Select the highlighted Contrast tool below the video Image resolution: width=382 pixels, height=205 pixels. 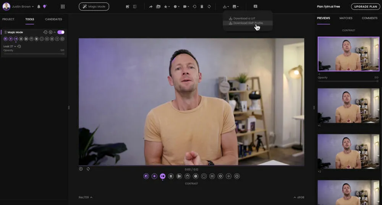coord(162,176)
